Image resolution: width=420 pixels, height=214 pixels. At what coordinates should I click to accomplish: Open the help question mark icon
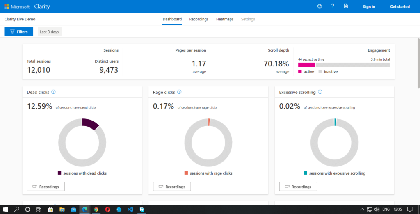(x=333, y=6)
